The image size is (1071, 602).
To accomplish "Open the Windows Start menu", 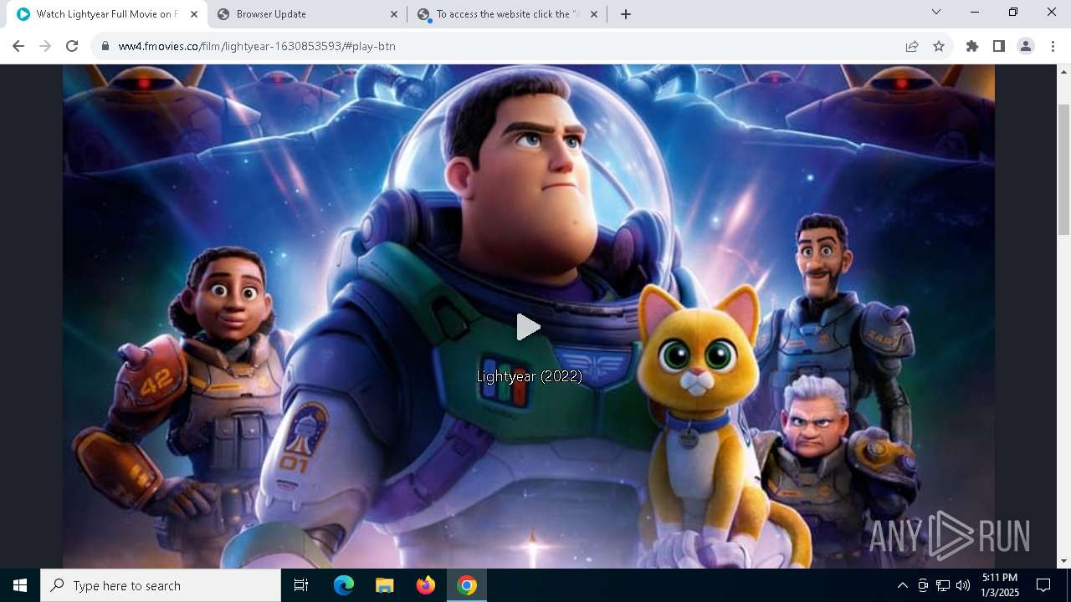I will (x=20, y=585).
